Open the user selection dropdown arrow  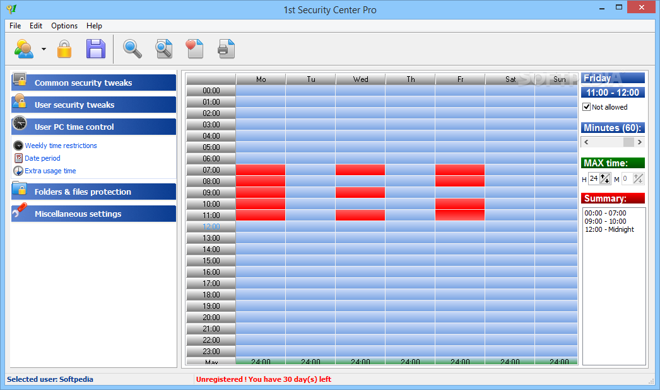[44, 49]
